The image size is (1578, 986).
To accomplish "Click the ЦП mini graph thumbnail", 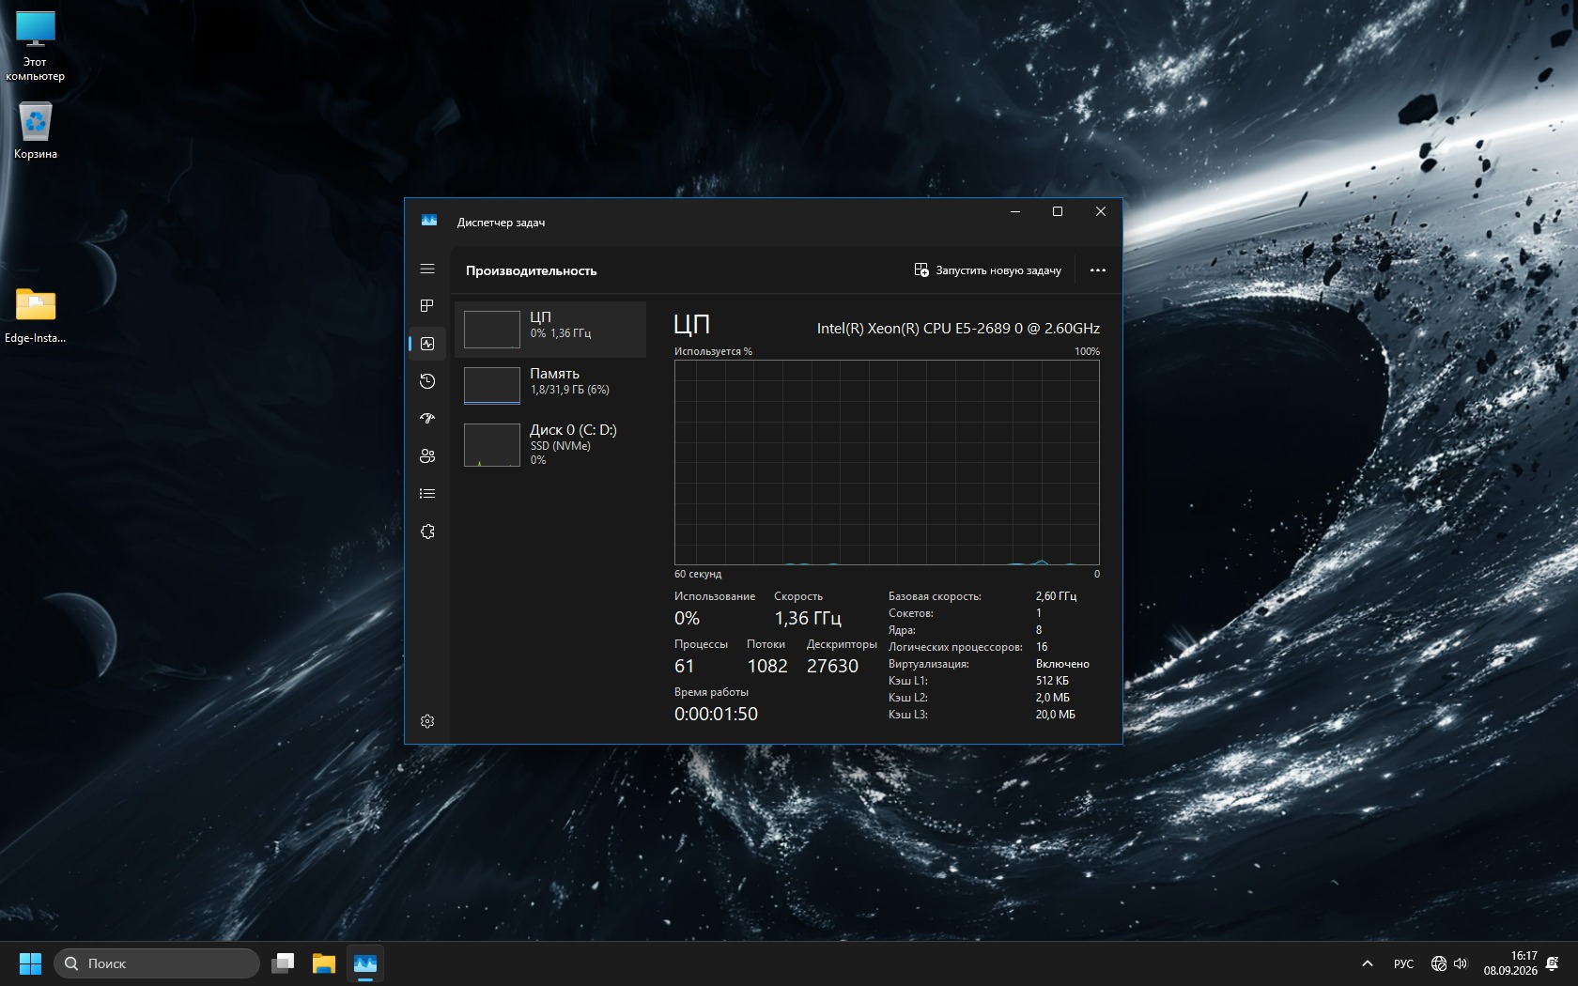I will click(492, 330).
